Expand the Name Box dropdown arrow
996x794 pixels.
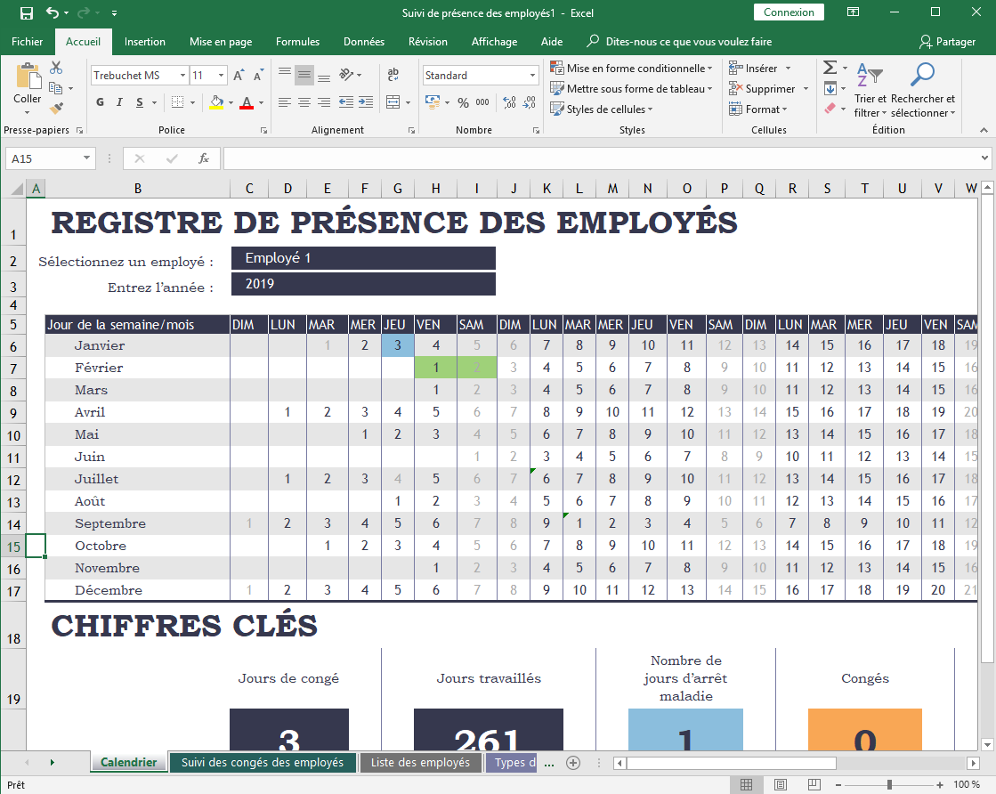pos(86,158)
